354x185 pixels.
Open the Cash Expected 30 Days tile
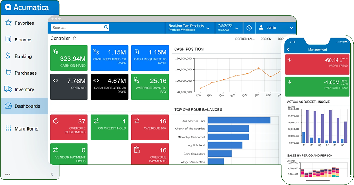(x=109, y=87)
